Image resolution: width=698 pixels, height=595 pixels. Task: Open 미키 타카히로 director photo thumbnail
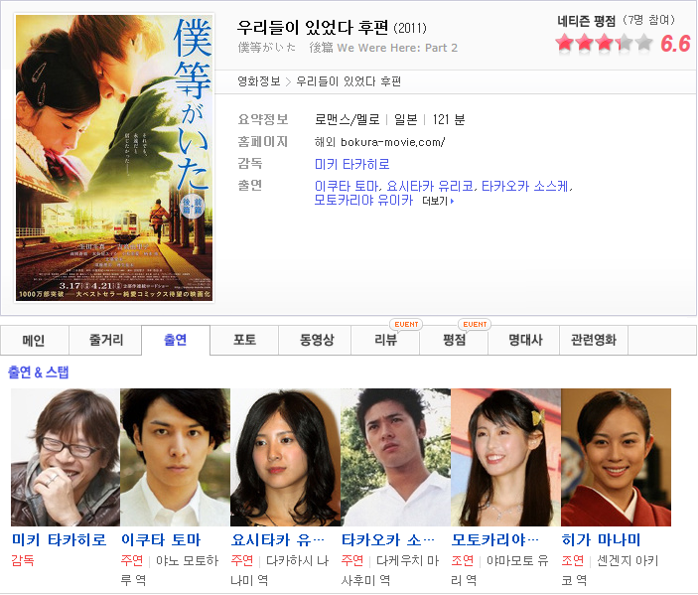(x=66, y=457)
